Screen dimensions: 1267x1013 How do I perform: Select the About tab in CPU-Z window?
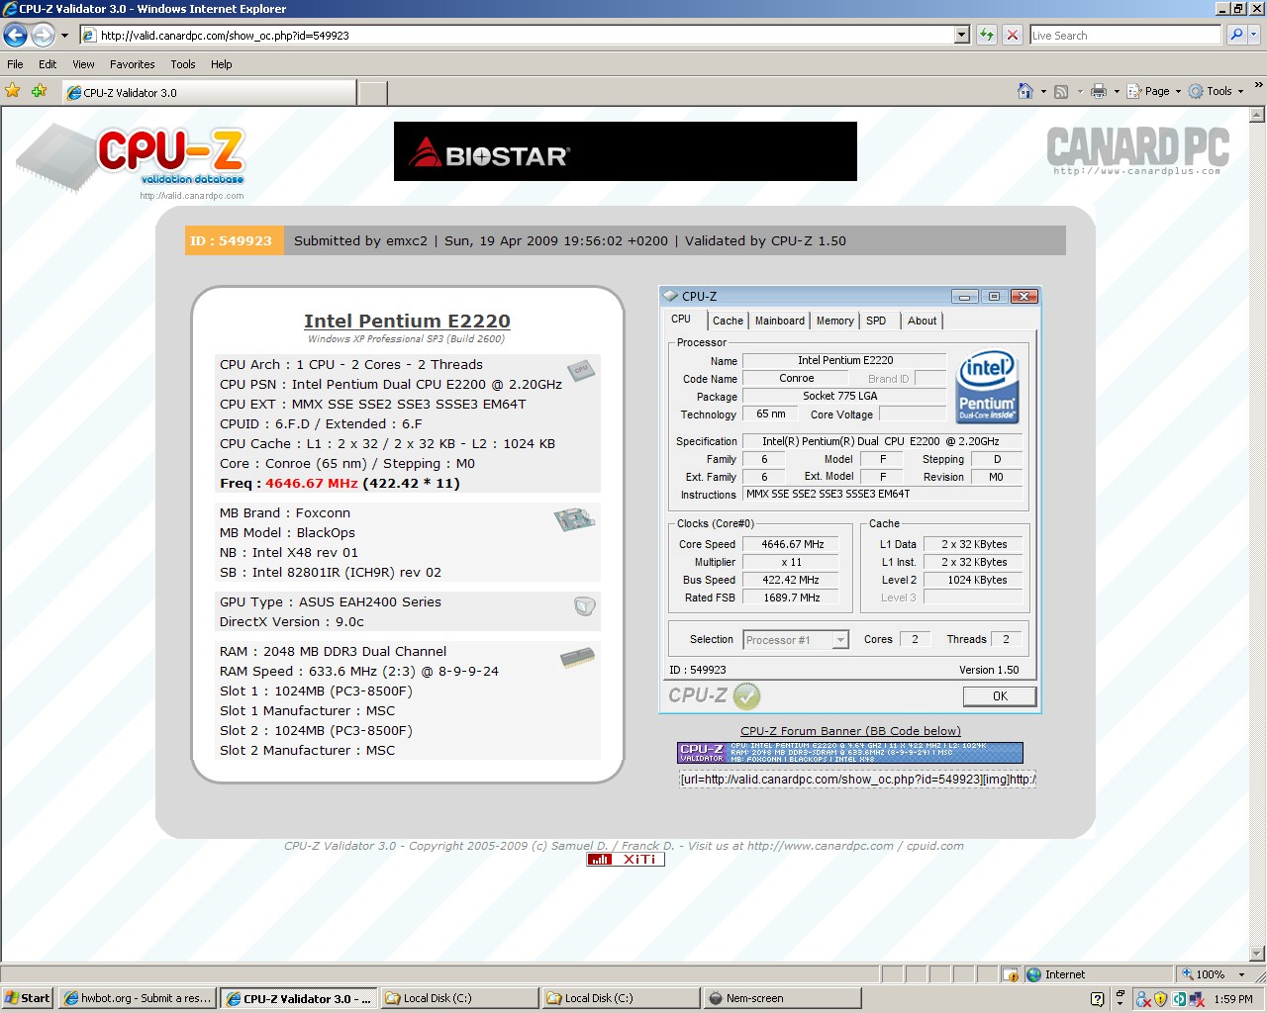923,321
